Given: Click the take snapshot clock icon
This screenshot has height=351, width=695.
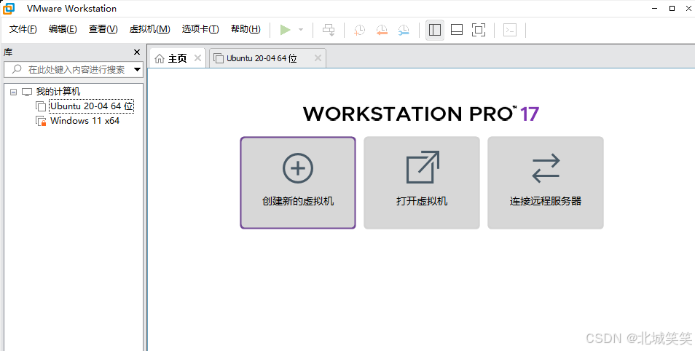Looking at the screenshot, I should click(359, 30).
